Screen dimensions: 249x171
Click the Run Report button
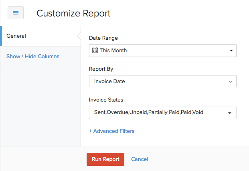pyautogui.click(x=105, y=159)
